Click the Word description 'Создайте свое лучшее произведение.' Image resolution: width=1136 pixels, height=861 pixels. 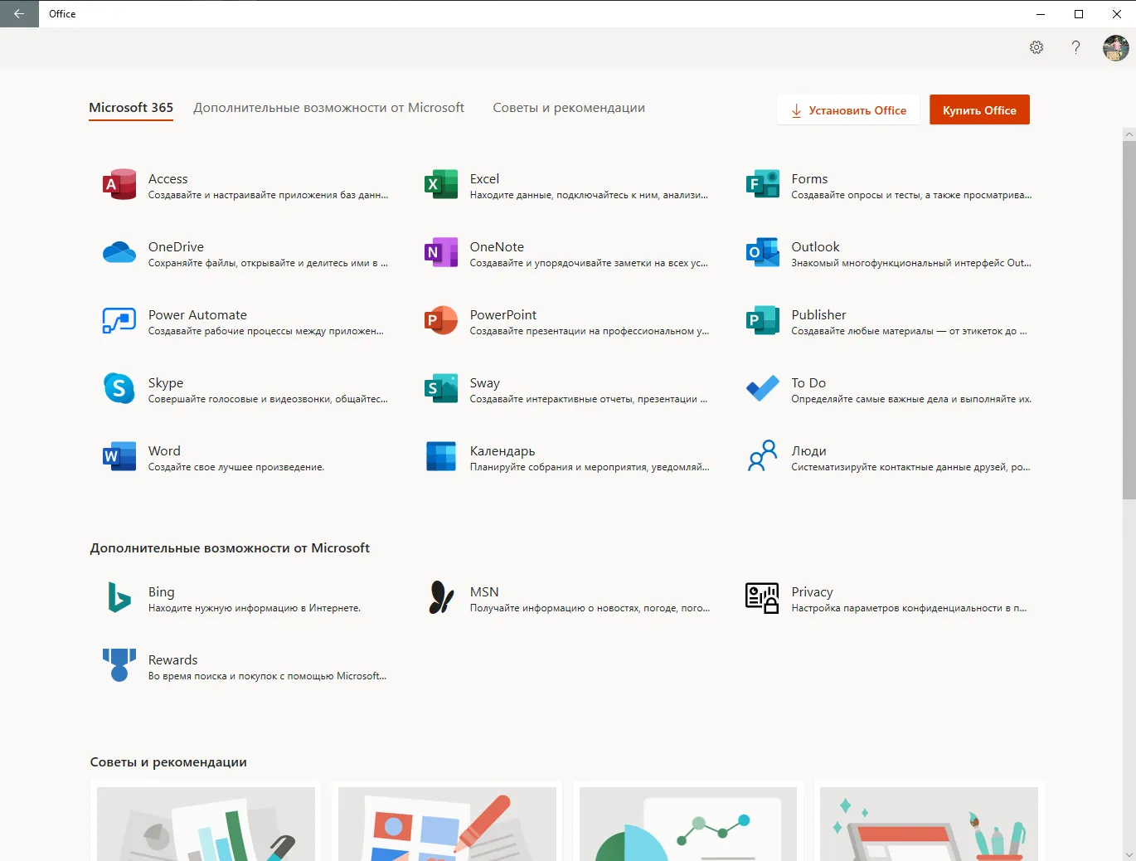coord(236,467)
